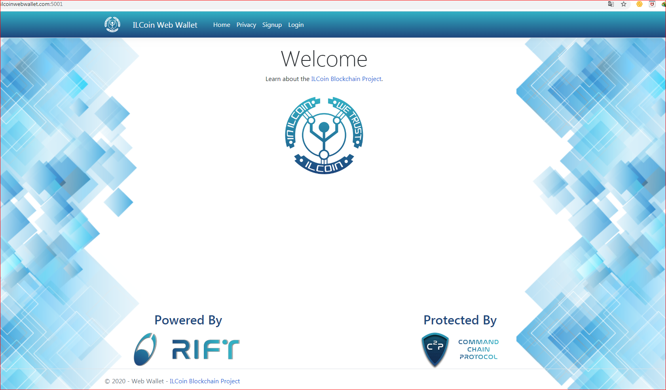Screen dimensions: 666x390
Task: Click the RIFT logo under Powered By
Action: click(187, 349)
